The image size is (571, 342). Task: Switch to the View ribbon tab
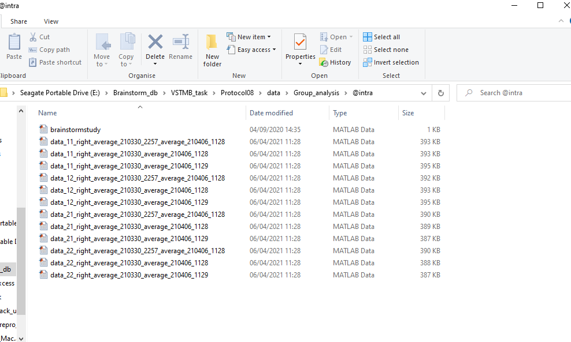[51, 21]
